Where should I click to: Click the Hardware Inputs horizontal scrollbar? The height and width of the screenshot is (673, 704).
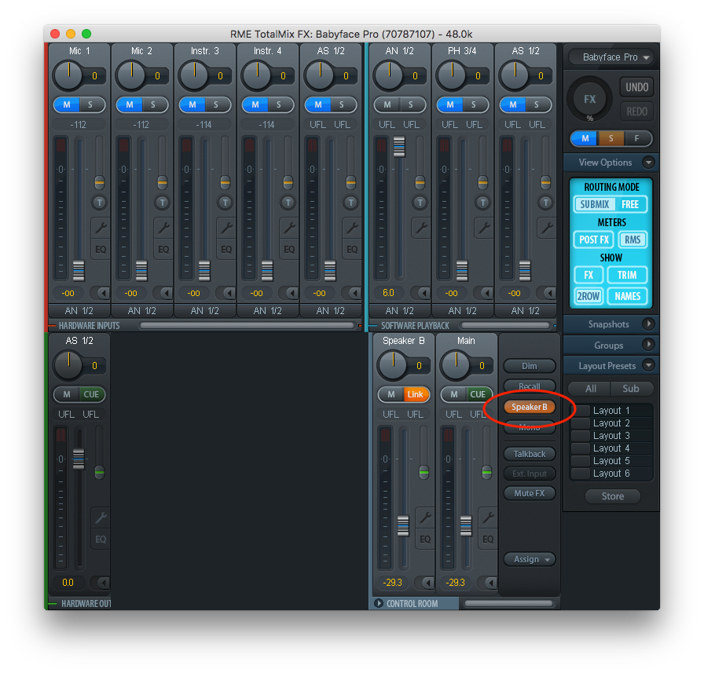tap(247, 325)
